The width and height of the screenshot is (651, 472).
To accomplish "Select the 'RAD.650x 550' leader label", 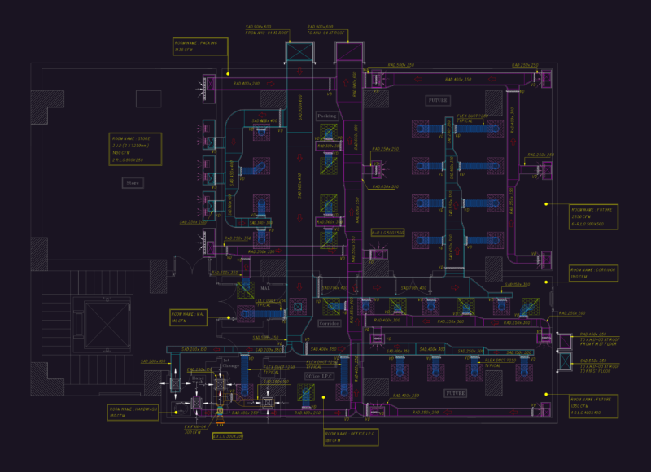I will point(385,187).
